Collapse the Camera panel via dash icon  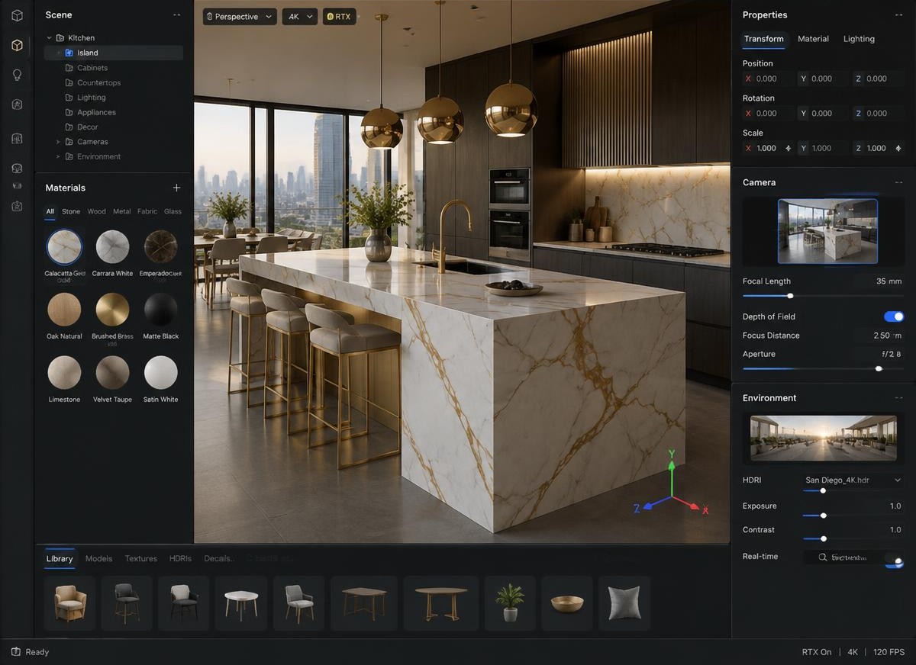point(898,182)
